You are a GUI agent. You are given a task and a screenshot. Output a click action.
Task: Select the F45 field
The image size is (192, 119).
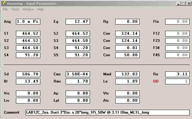177,55
